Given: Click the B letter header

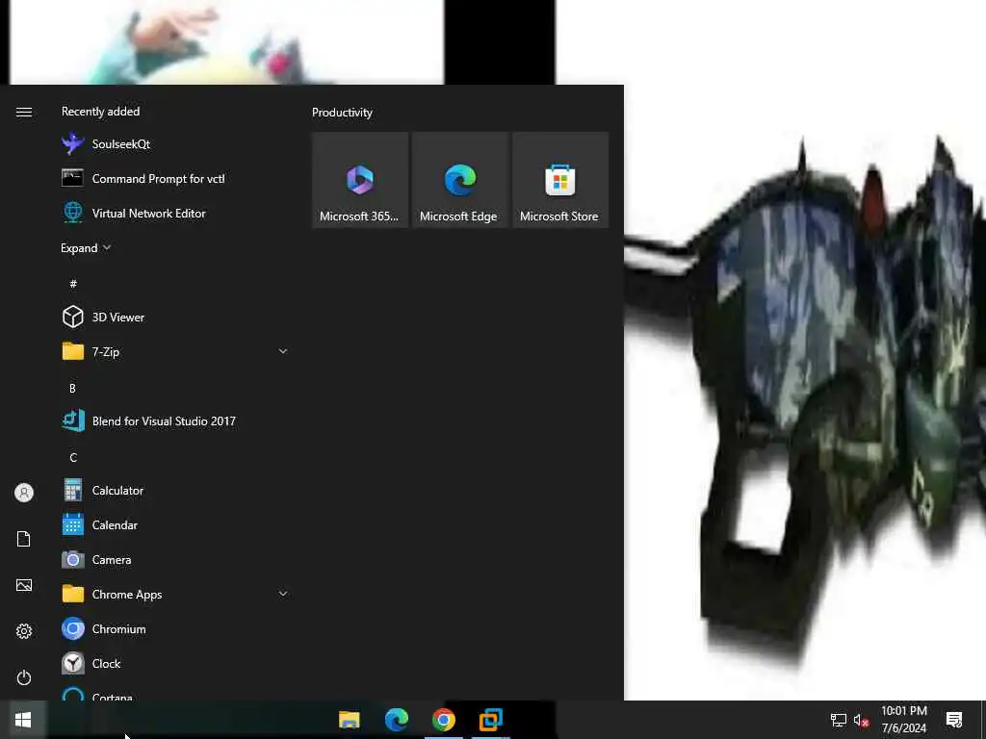Looking at the screenshot, I should click(72, 389).
